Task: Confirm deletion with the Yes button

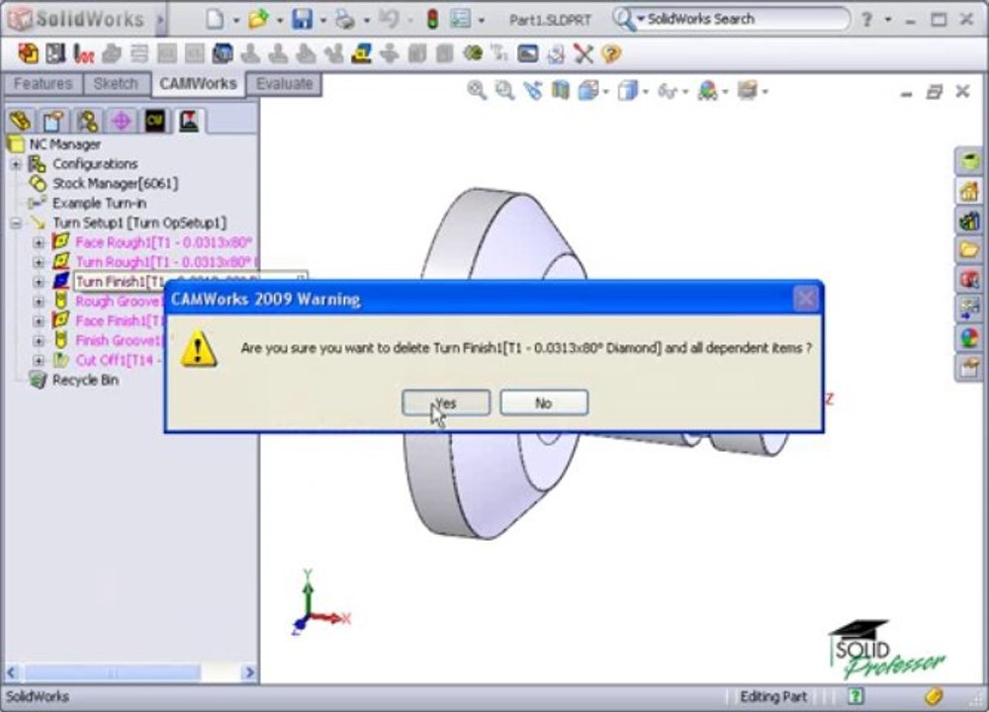Action: (446, 403)
